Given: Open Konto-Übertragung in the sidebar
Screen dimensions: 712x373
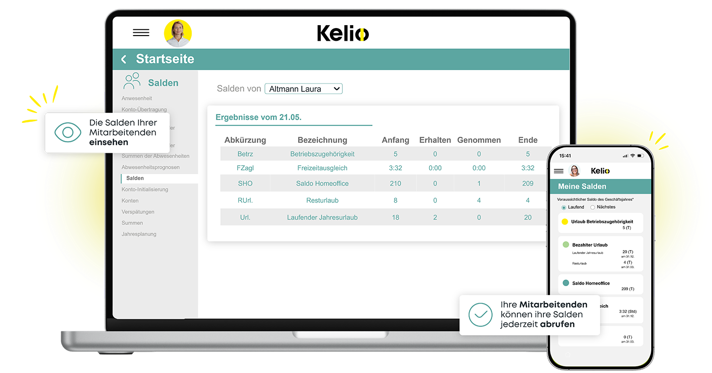Looking at the screenshot, I should point(144,110).
